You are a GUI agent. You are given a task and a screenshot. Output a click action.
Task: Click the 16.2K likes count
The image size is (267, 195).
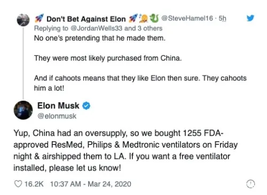[34, 184]
